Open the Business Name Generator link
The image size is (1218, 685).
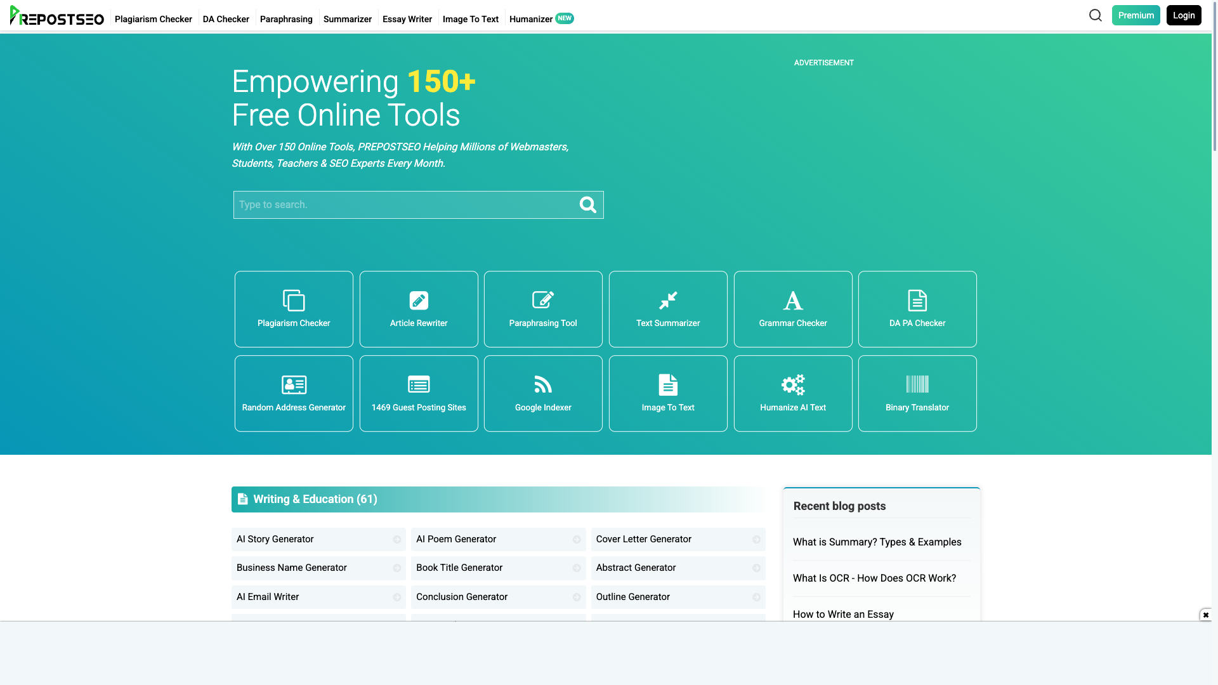coord(318,568)
